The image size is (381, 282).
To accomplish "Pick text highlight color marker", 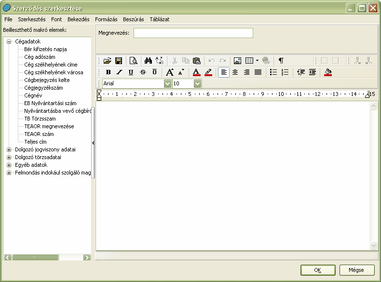I will coord(208,72).
